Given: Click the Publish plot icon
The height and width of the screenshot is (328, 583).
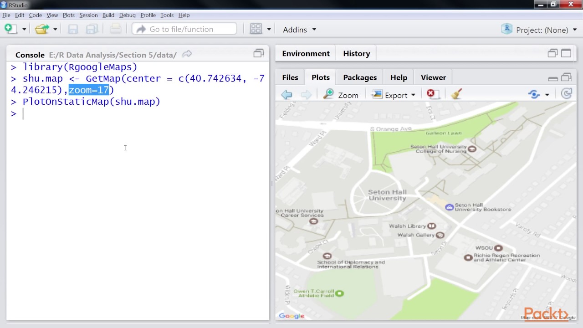Looking at the screenshot, I should [534, 94].
